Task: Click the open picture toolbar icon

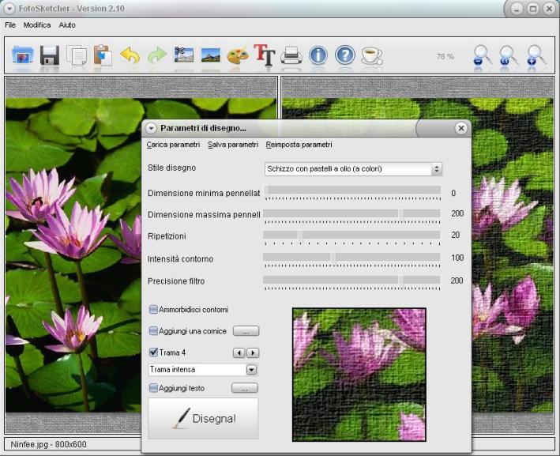Action: point(23,55)
